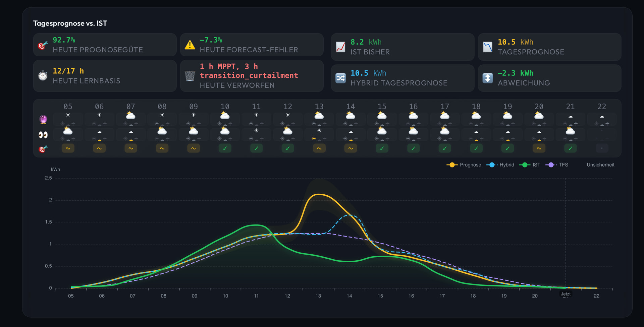Click the observed weather icon for hour 09
Viewport: 644px width, 327px height.
click(194, 131)
